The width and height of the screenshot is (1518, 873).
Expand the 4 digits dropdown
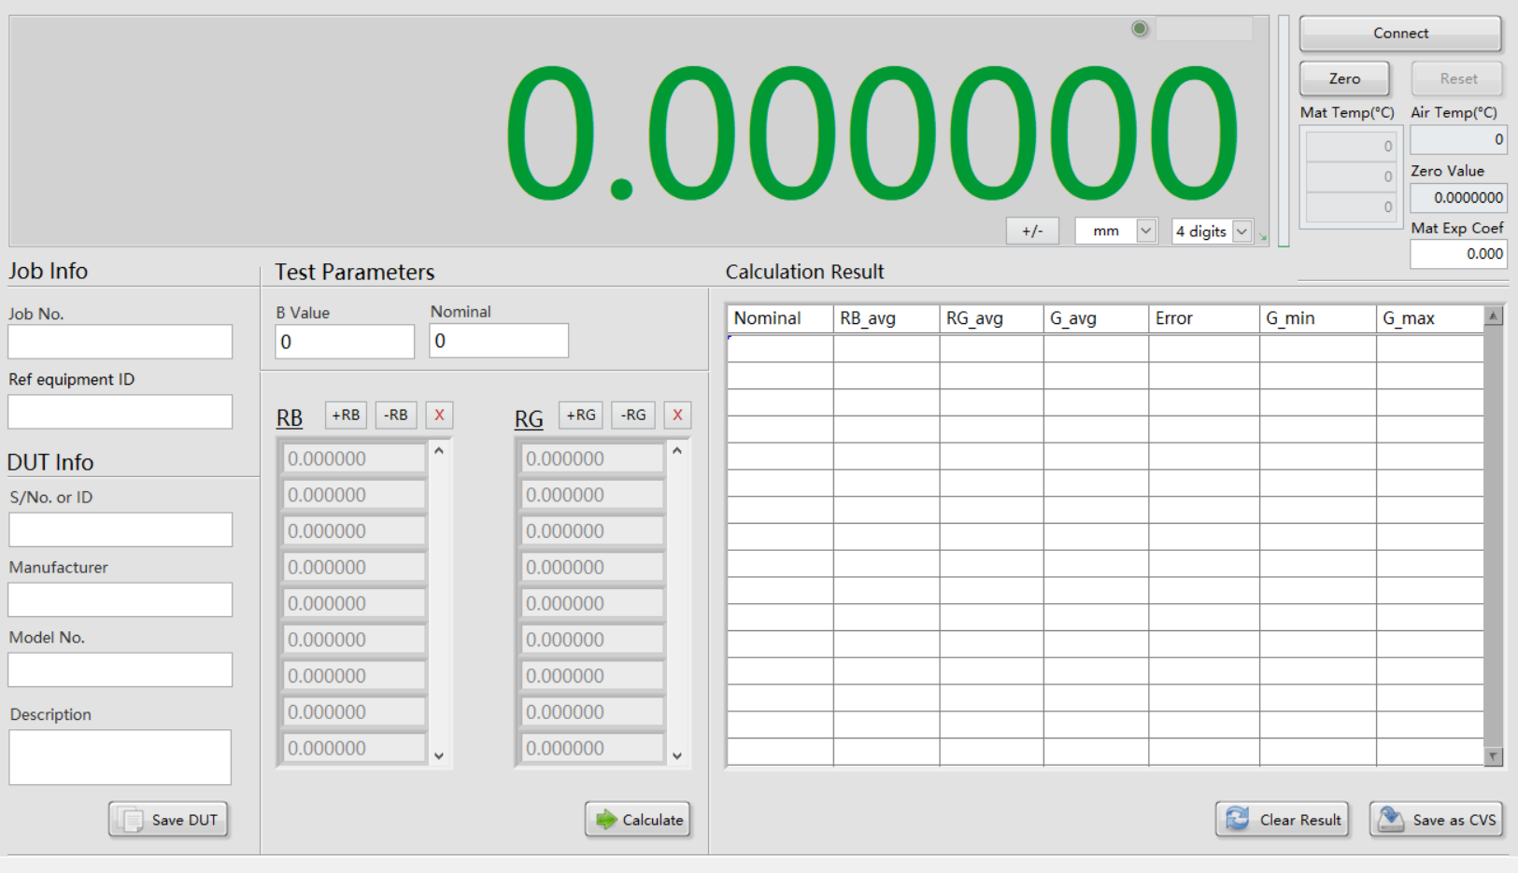tap(1241, 232)
